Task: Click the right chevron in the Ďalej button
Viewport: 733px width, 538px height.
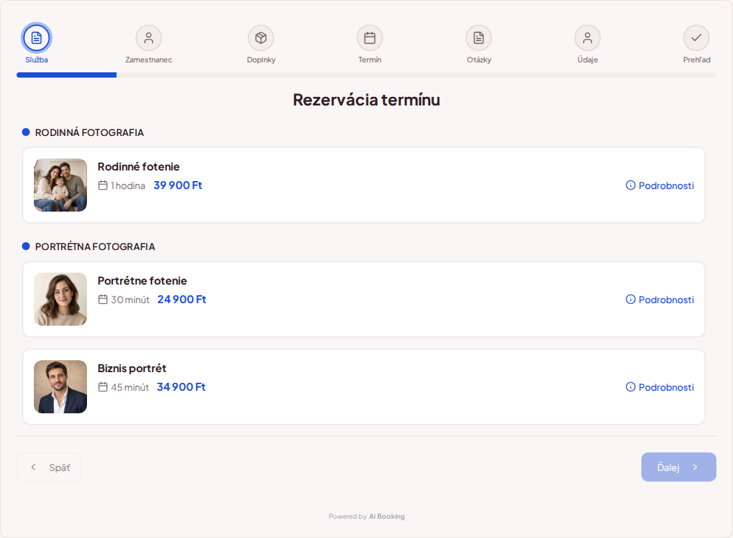Action: pyautogui.click(x=695, y=467)
